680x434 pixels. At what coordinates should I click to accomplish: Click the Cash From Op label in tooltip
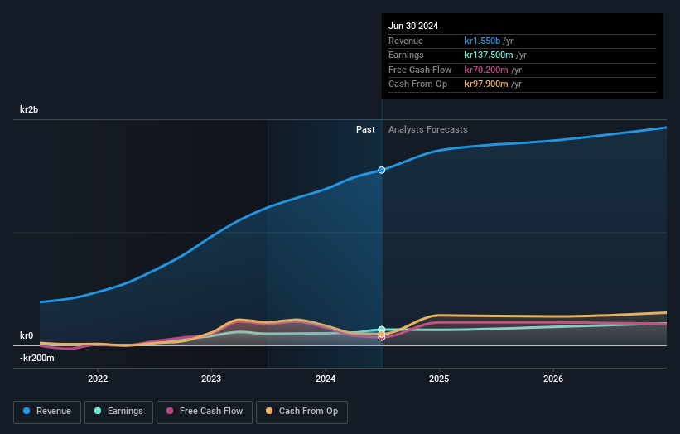coord(417,84)
